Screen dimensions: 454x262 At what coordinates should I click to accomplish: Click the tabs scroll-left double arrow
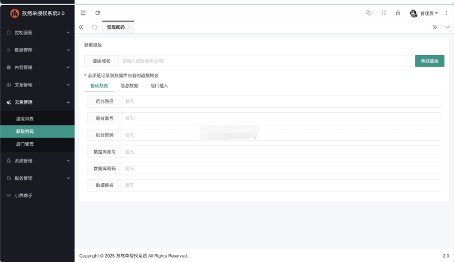click(x=81, y=27)
